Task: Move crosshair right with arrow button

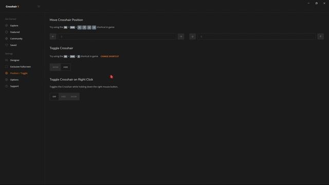Action: coord(181,36)
